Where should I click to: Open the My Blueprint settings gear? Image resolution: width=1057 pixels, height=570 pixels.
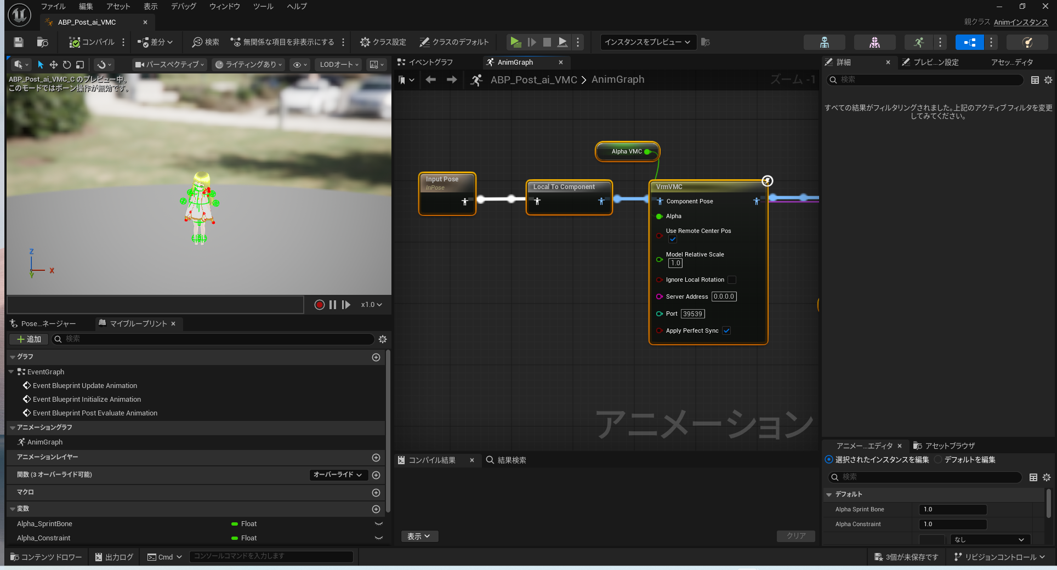383,339
